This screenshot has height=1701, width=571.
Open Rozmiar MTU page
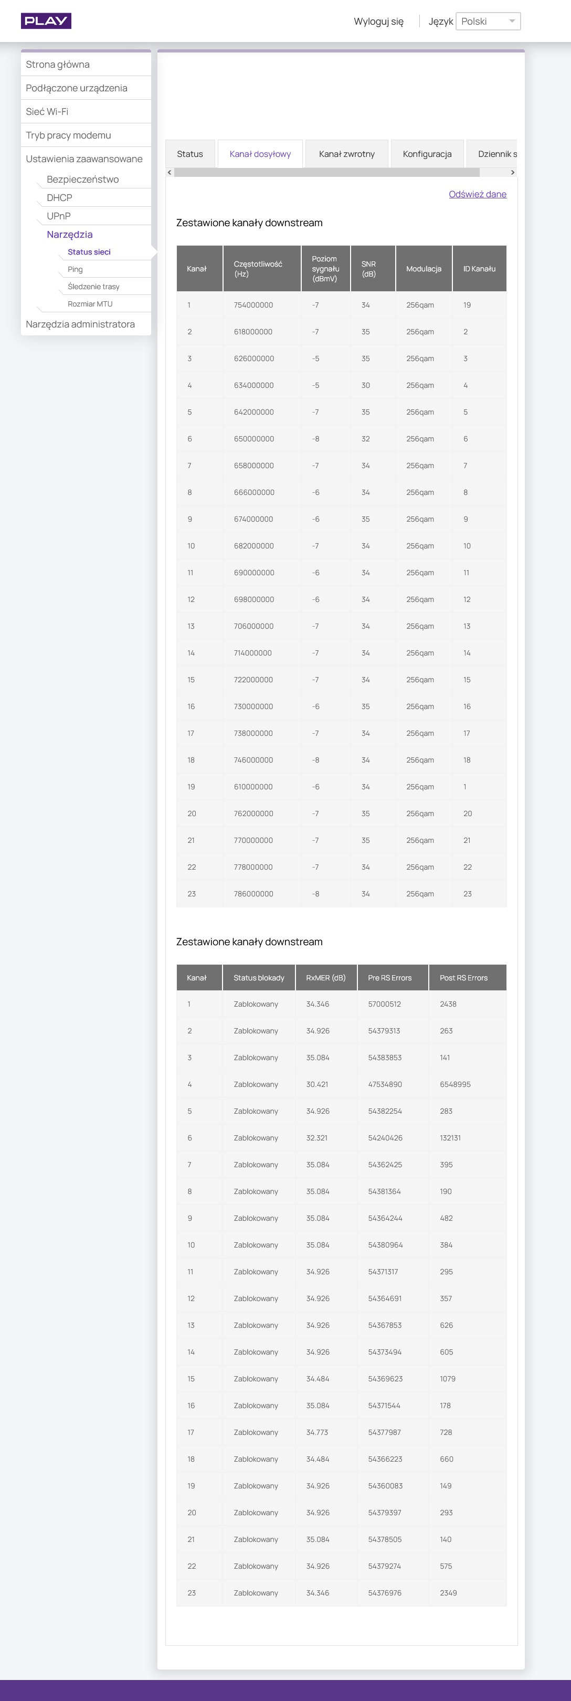[x=90, y=304]
